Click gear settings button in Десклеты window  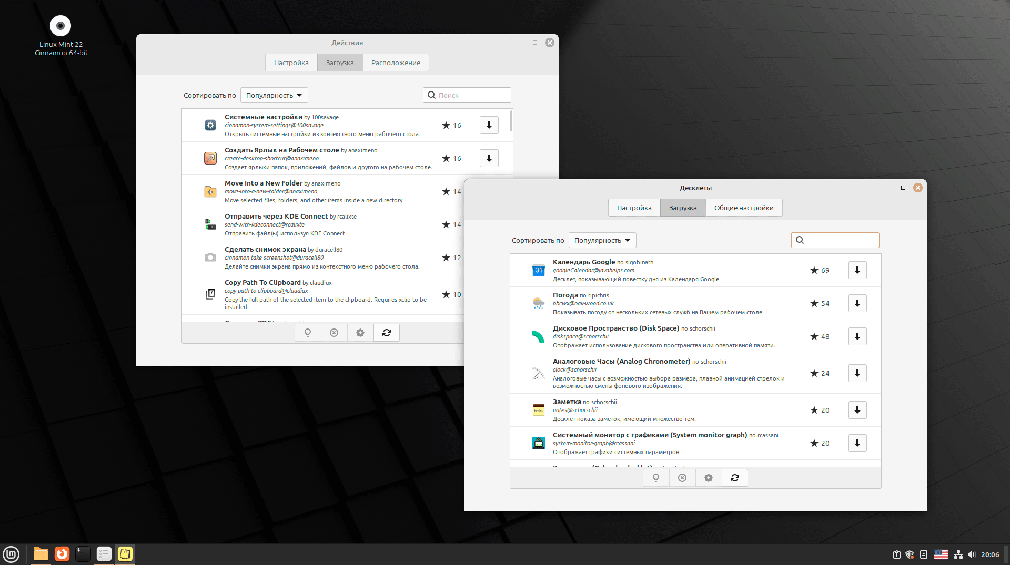click(x=709, y=478)
